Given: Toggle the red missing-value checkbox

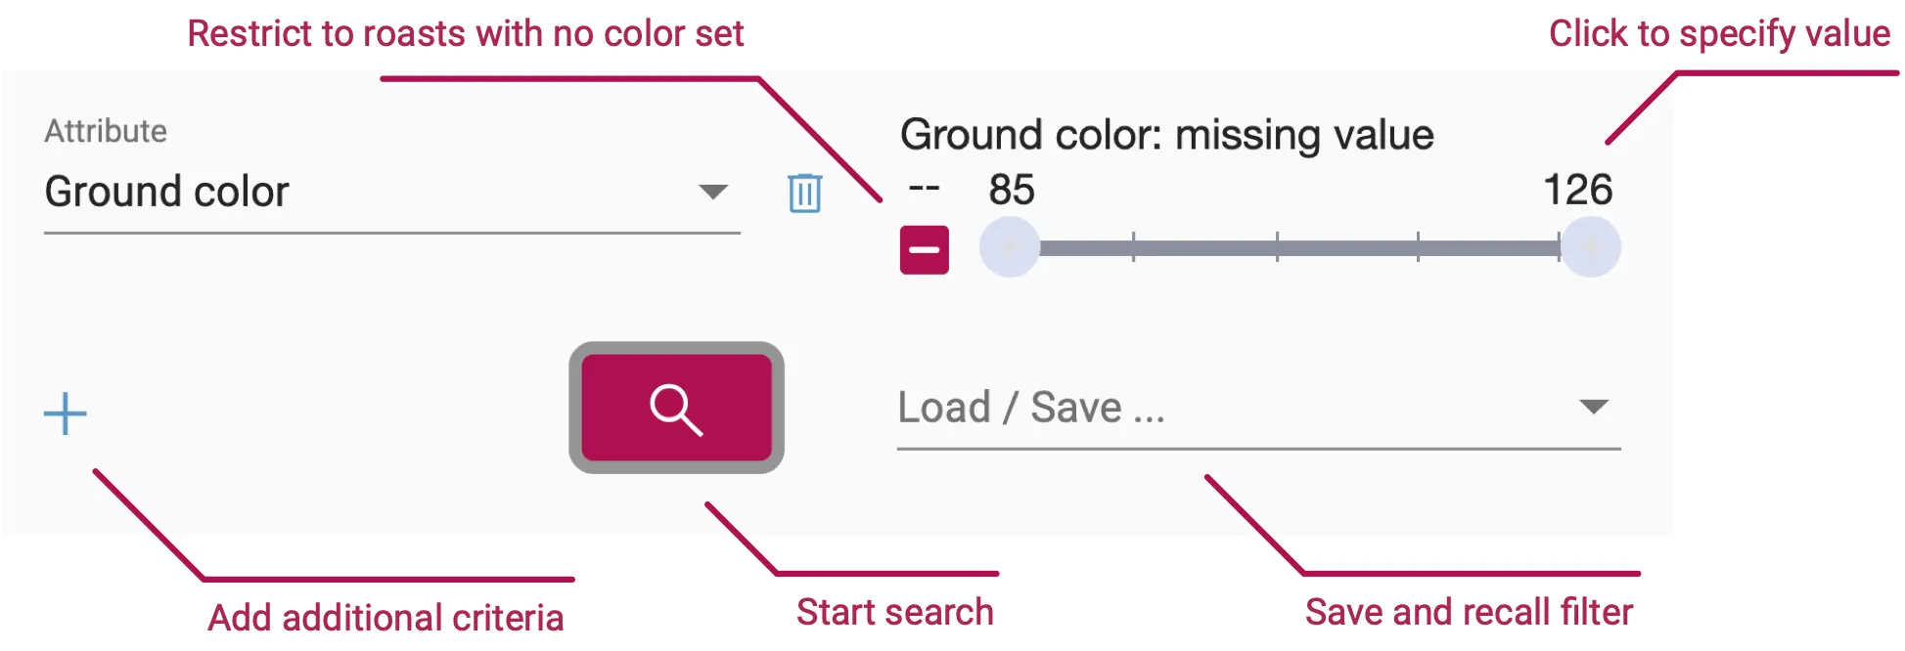Looking at the screenshot, I should 925,250.
